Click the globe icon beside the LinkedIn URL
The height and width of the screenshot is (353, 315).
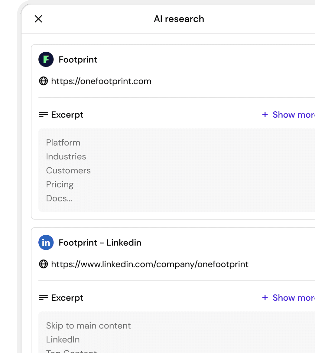(44, 264)
